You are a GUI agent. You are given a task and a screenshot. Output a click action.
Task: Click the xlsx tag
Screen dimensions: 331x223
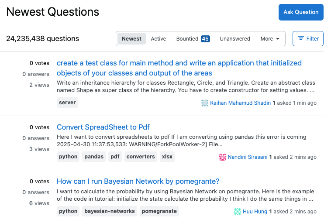167,157
